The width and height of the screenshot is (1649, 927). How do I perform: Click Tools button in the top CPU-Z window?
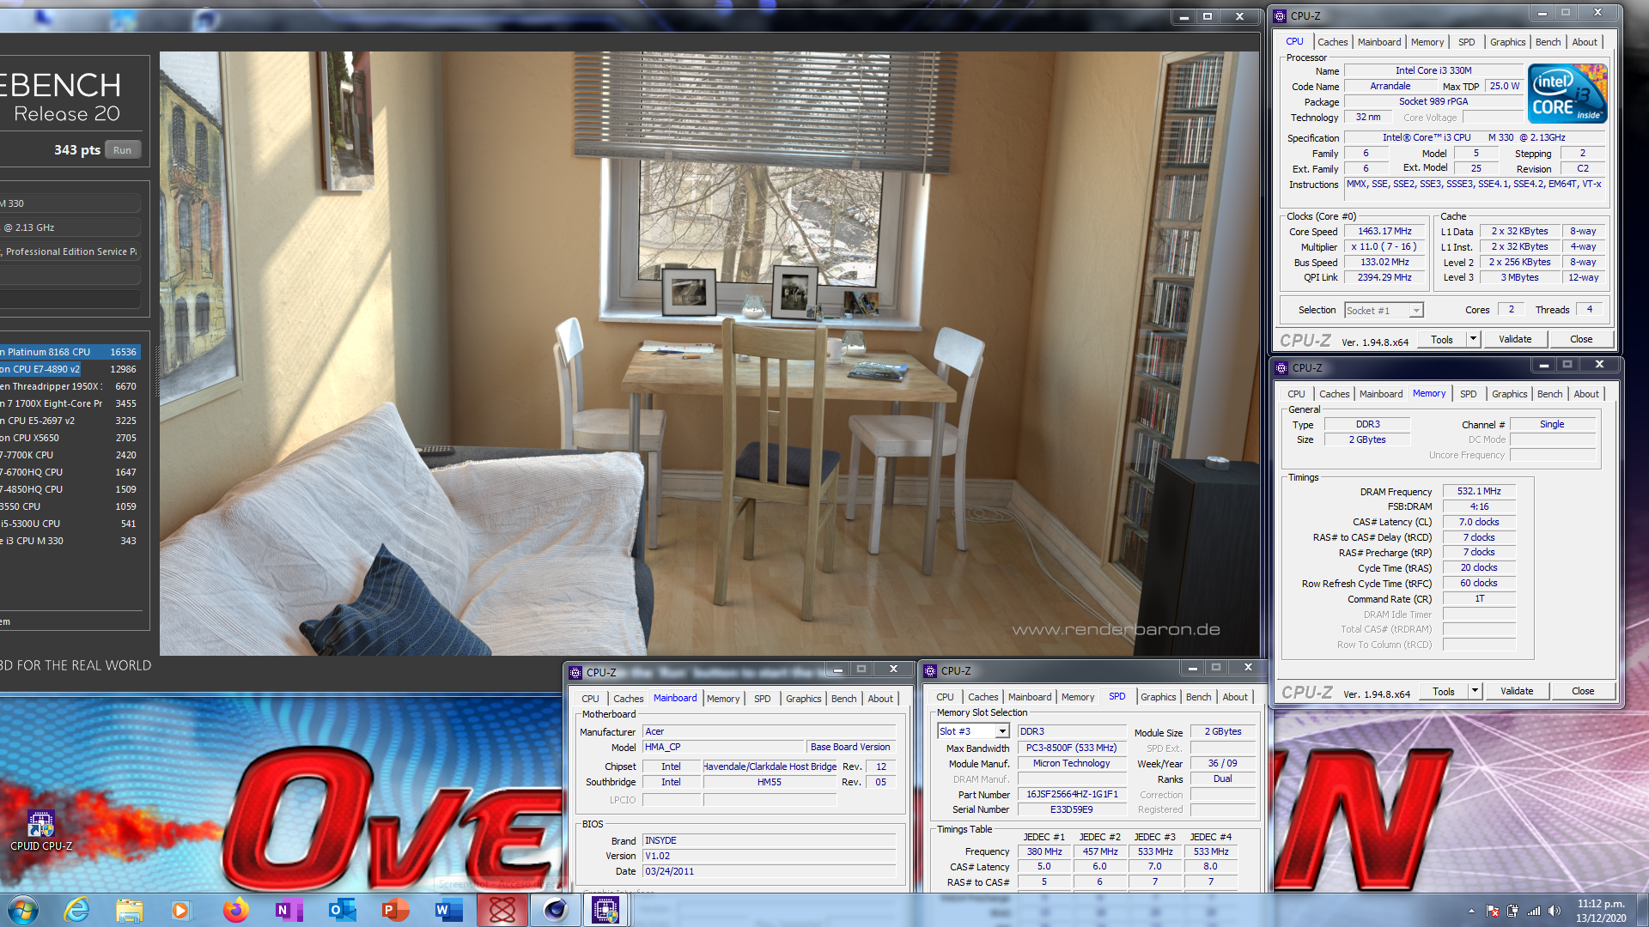[1442, 339]
